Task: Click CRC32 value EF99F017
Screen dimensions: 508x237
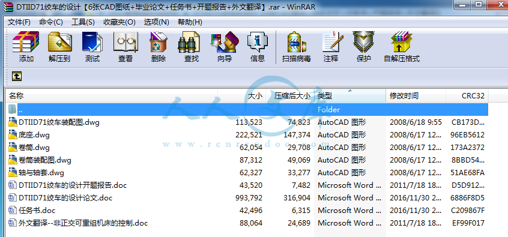Action: (x=468, y=223)
